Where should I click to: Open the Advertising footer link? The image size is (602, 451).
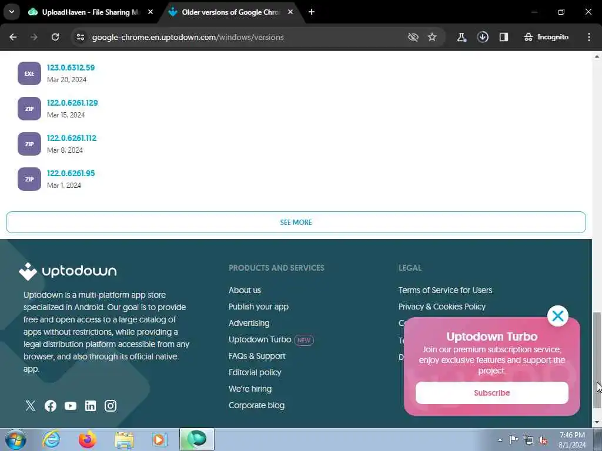point(249,324)
